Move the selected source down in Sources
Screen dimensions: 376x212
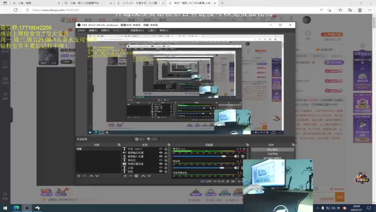pyautogui.click(x=149, y=176)
